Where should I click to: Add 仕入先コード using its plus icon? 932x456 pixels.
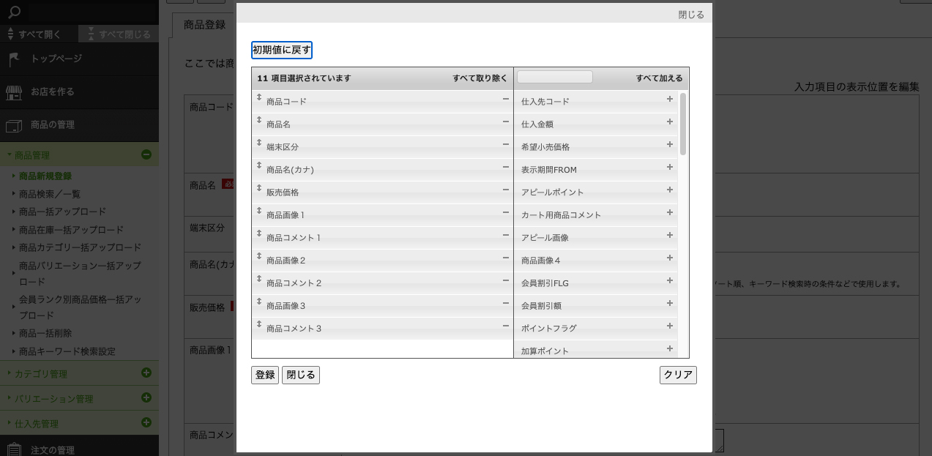(x=669, y=99)
